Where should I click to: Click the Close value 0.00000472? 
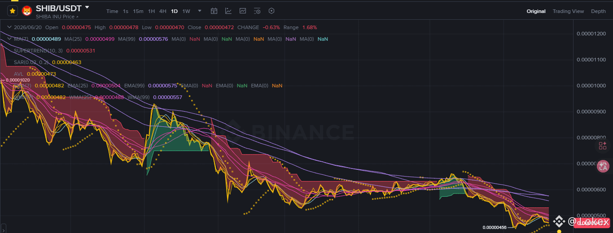[219, 27]
